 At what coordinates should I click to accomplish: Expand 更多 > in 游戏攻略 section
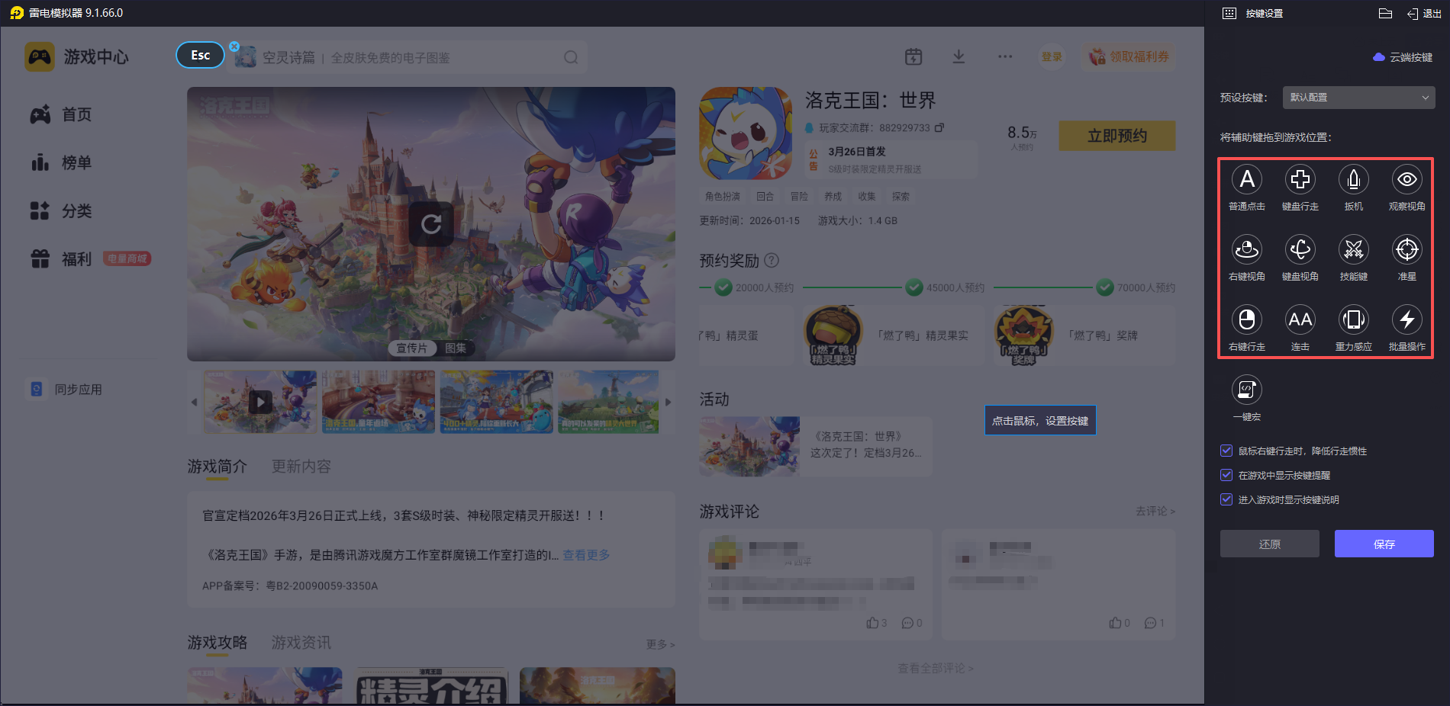coord(660,644)
